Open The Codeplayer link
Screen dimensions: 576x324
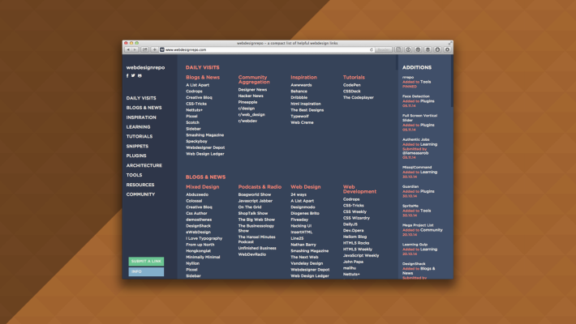pyautogui.click(x=358, y=97)
